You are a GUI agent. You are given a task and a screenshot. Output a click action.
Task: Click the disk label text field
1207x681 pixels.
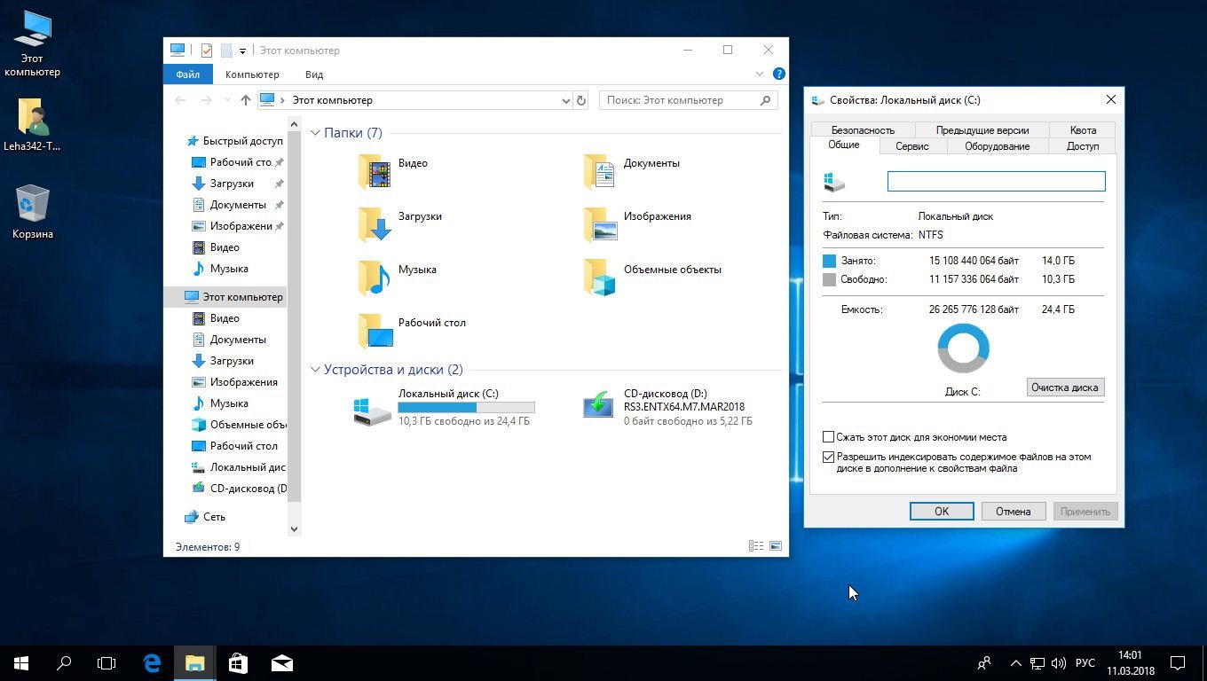pyautogui.click(x=996, y=181)
